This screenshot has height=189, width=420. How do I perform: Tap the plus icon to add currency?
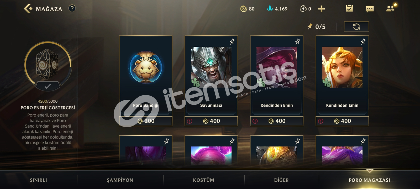(x=321, y=9)
